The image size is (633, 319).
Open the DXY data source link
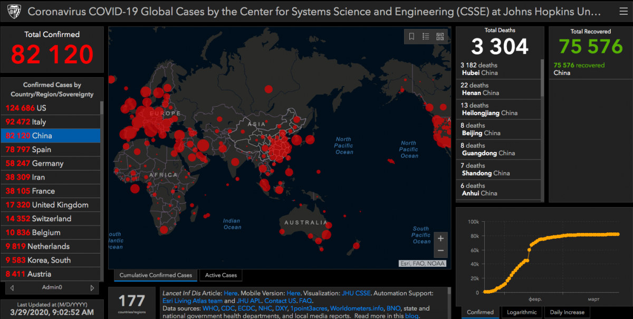coord(282,308)
